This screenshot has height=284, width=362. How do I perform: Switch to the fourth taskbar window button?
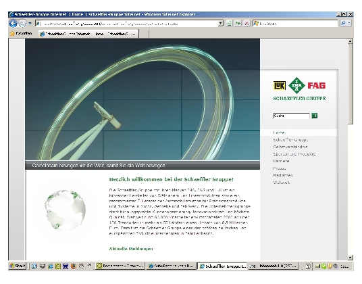point(273,266)
